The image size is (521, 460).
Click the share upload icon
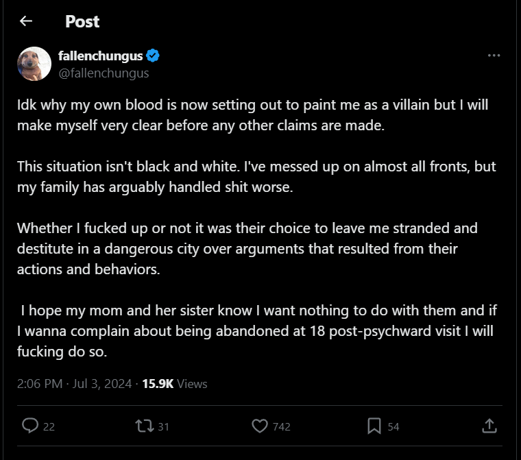pyautogui.click(x=489, y=426)
